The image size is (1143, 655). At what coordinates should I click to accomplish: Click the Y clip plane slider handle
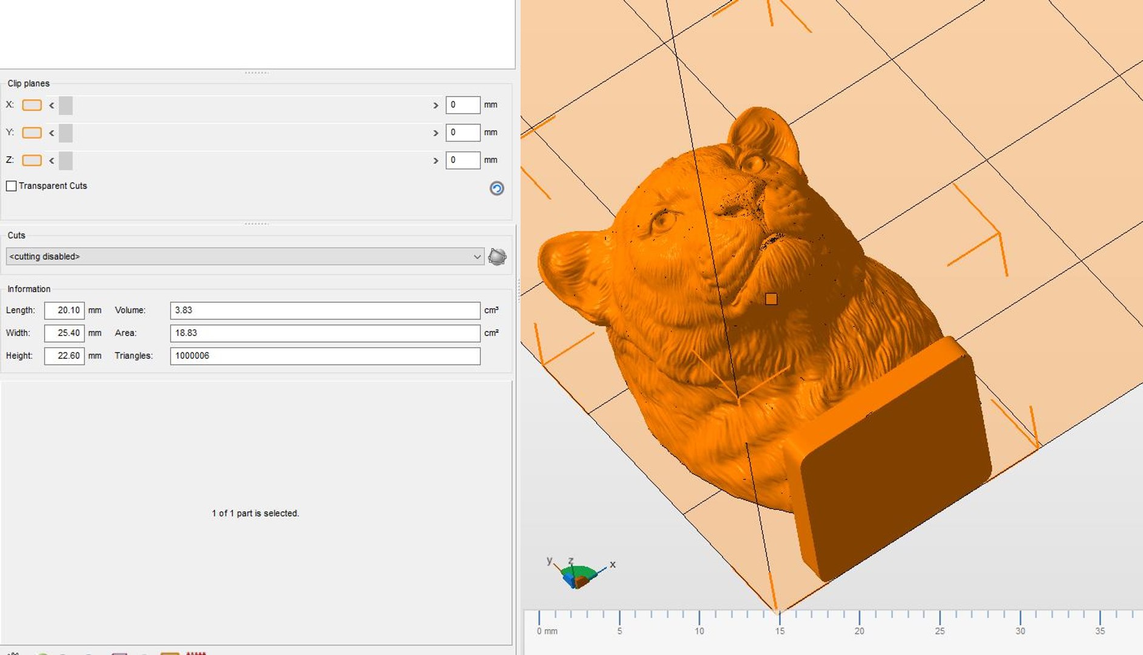[x=66, y=133]
